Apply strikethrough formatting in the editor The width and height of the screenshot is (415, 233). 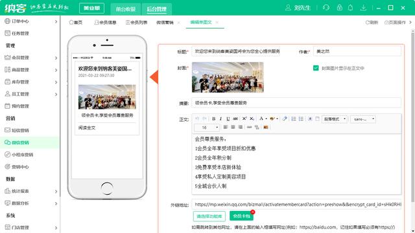point(235,119)
